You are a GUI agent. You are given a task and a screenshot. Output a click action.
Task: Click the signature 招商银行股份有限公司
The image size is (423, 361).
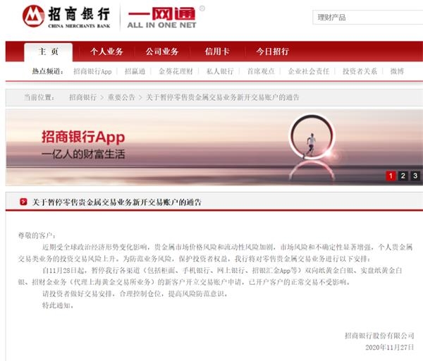pyautogui.click(x=379, y=336)
